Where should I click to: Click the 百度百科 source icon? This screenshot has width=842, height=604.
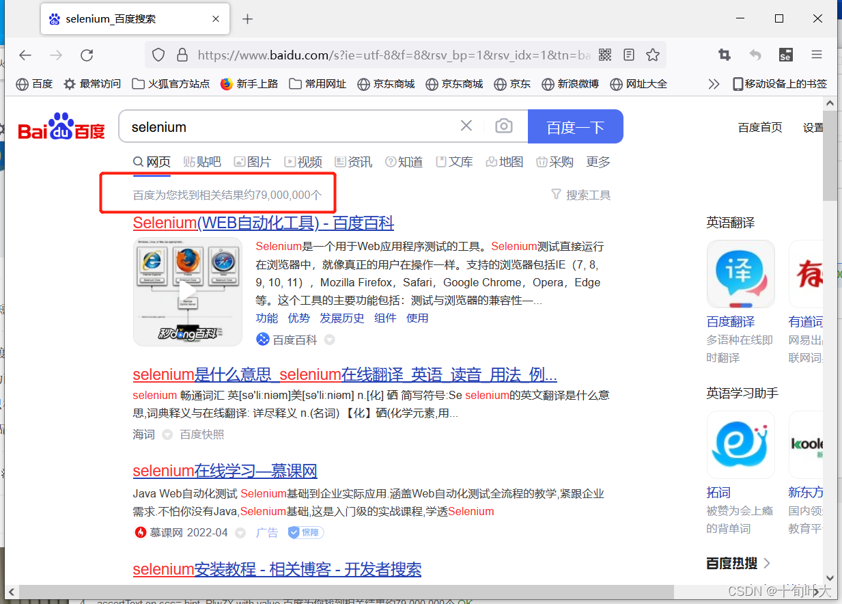click(x=262, y=340)
